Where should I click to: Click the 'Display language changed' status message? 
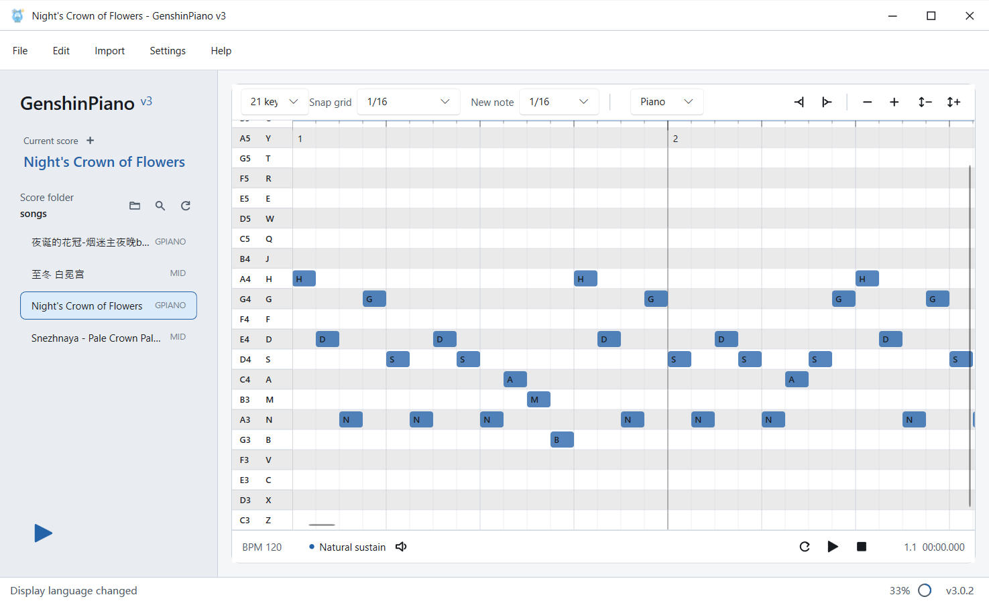(74, 591)
